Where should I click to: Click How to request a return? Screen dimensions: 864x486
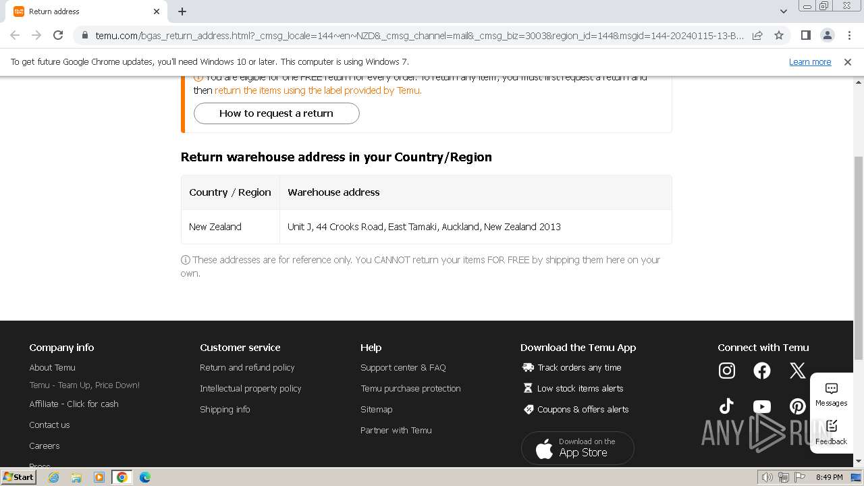[276, 113]
